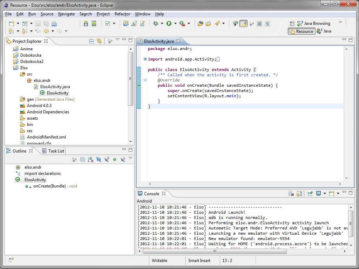Select the Resource perspective button
The height and width of the screenshot is (269, 359).
point(302,31)
